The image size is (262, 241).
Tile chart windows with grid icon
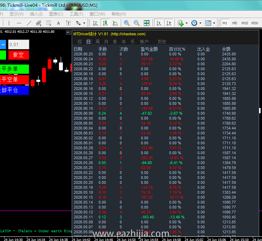pyautogui.click(x=147, y=23)
